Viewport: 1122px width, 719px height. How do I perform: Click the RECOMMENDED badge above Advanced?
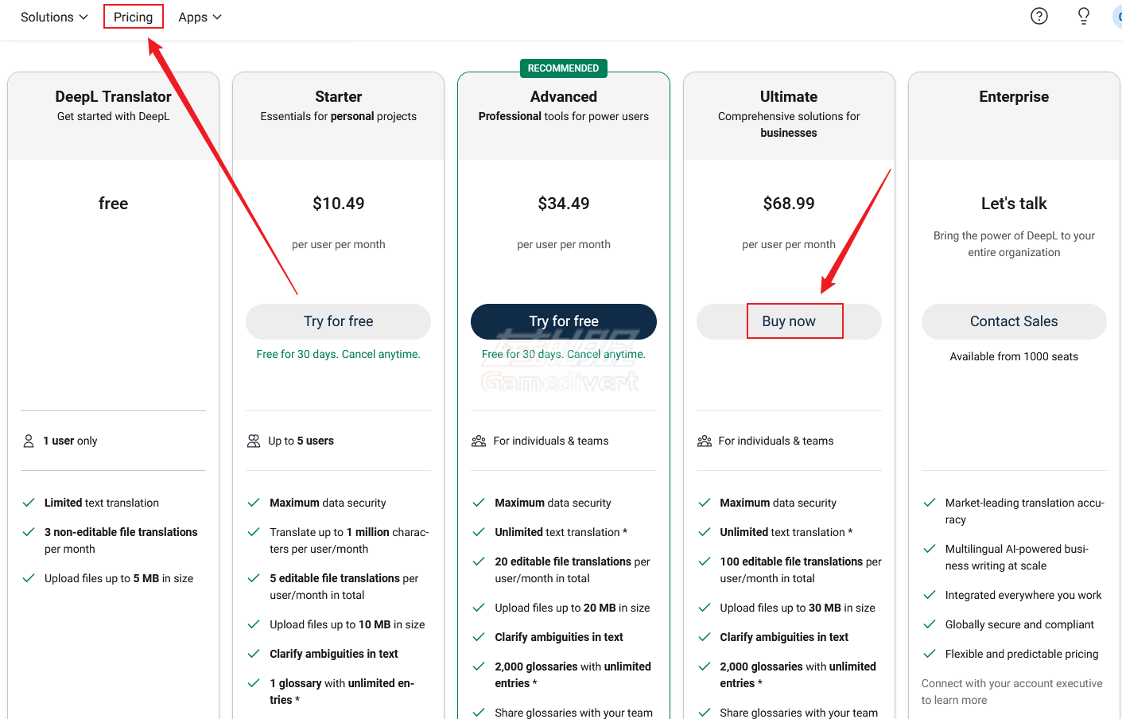point(564,68)
